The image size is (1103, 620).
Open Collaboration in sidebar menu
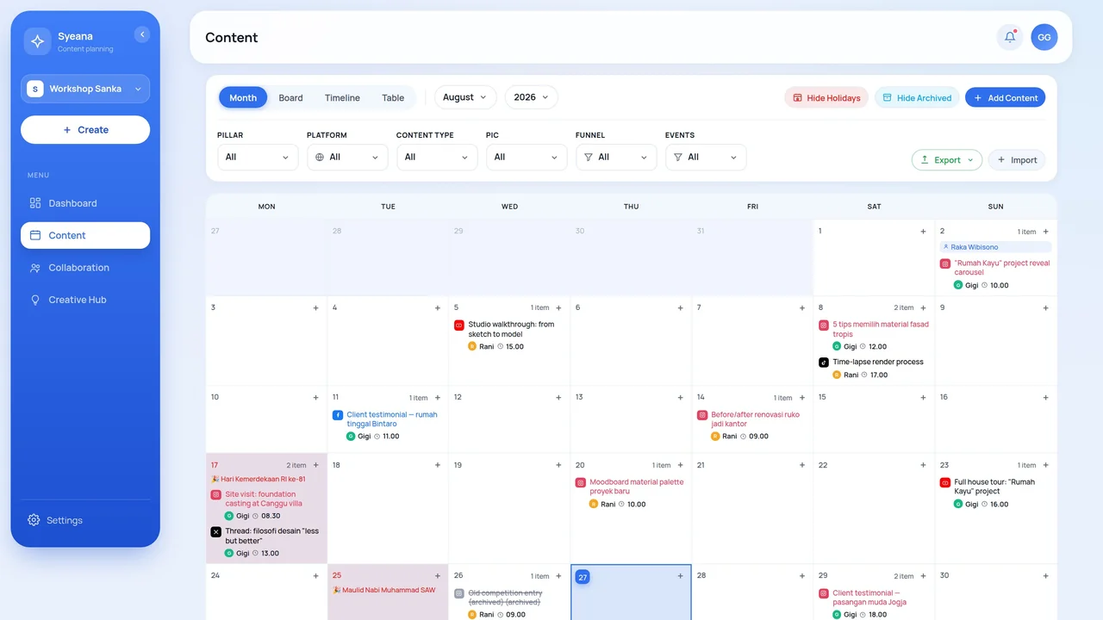pyautogui.click(x=85, y=268)
